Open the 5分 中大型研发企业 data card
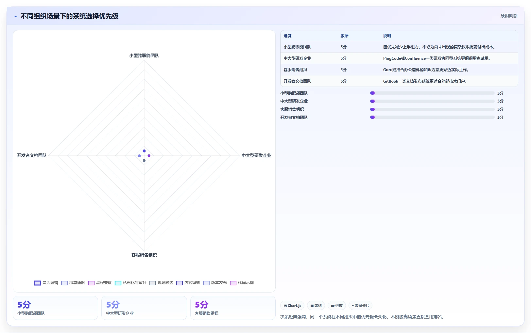The width and height of the screenshot is (531, 333). [144, 308]
